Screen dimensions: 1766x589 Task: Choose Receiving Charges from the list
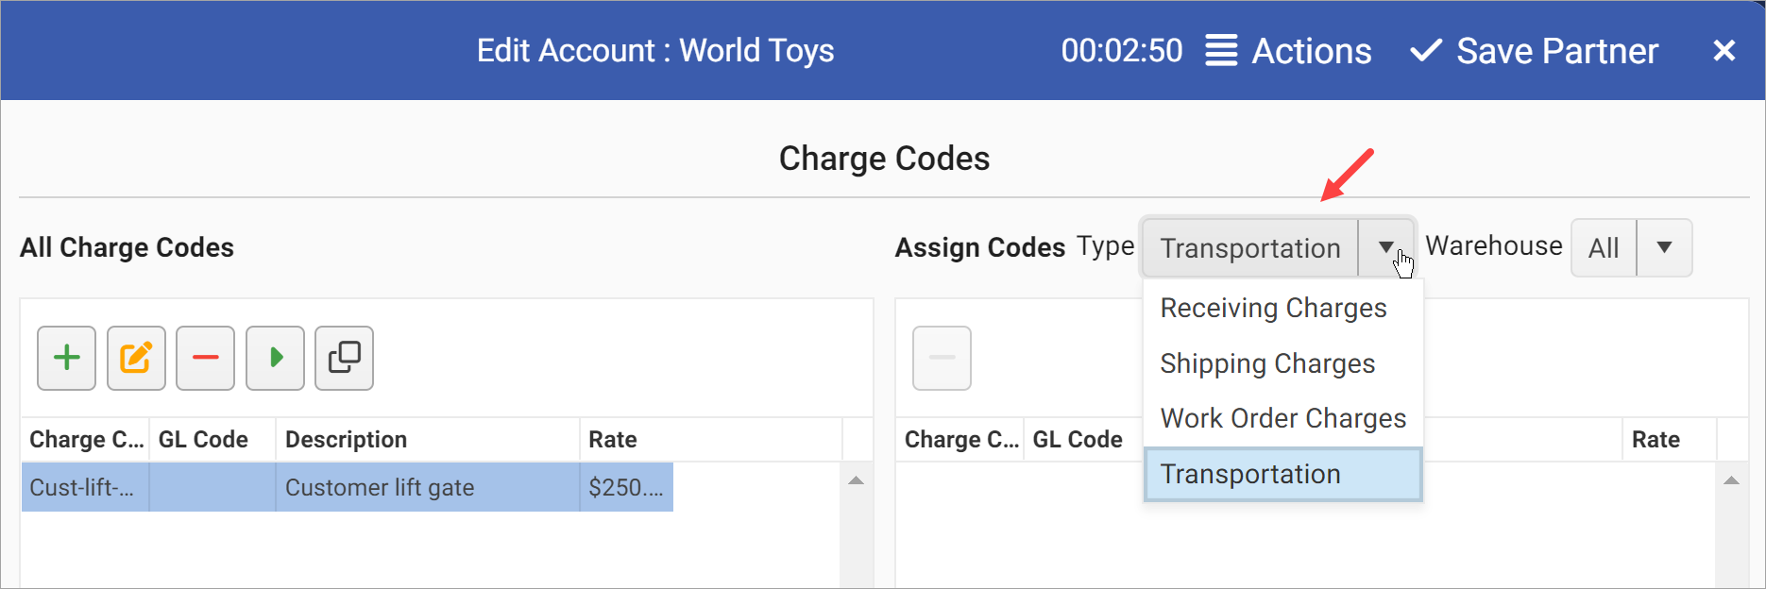pos(1273,307)
